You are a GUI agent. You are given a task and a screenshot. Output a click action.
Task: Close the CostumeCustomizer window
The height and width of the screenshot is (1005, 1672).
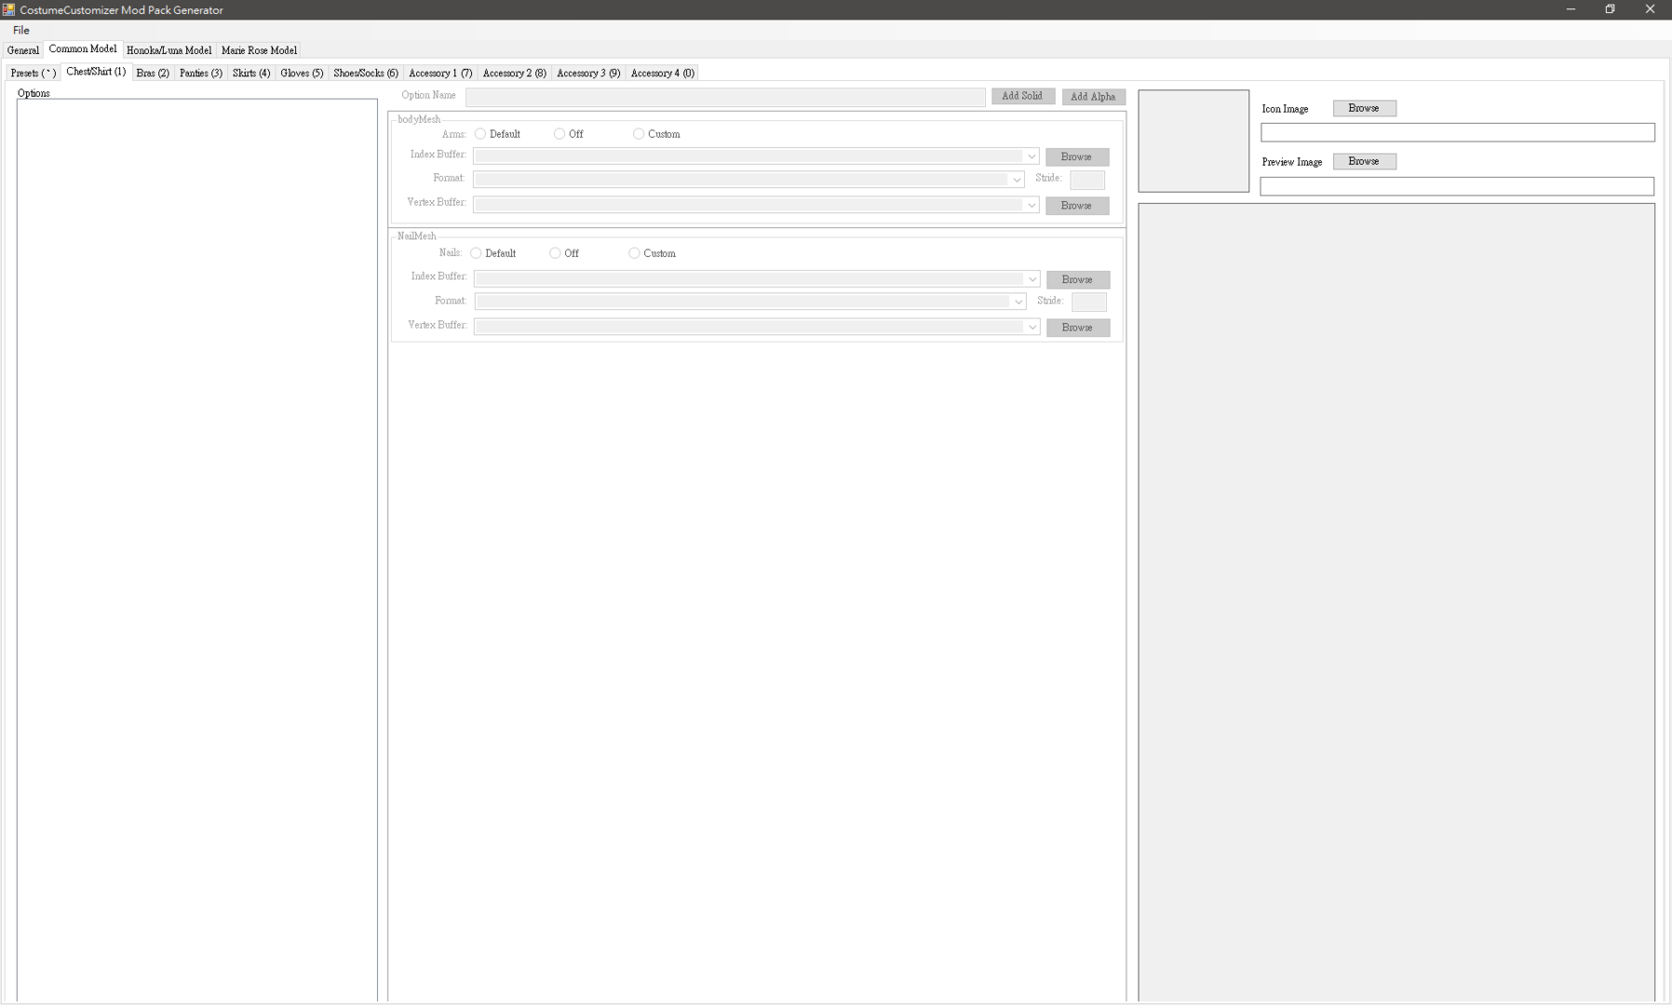click(1651, 9)
